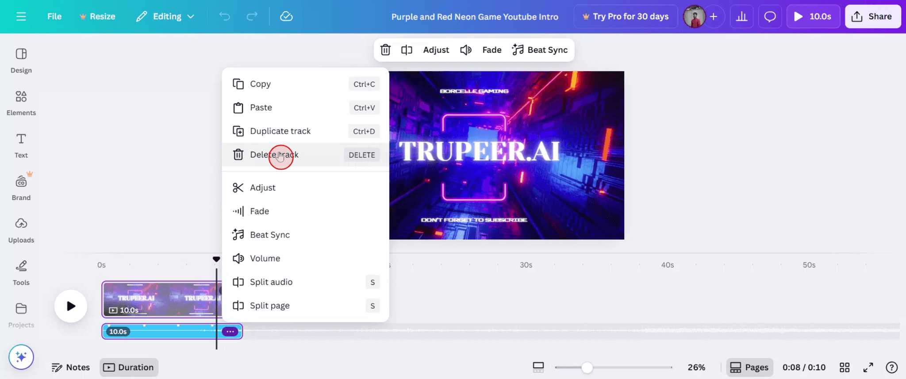The image size is (906, 379).
Task: Click the thumbnail view icon beside zoom slider
Action: [538, 368]
